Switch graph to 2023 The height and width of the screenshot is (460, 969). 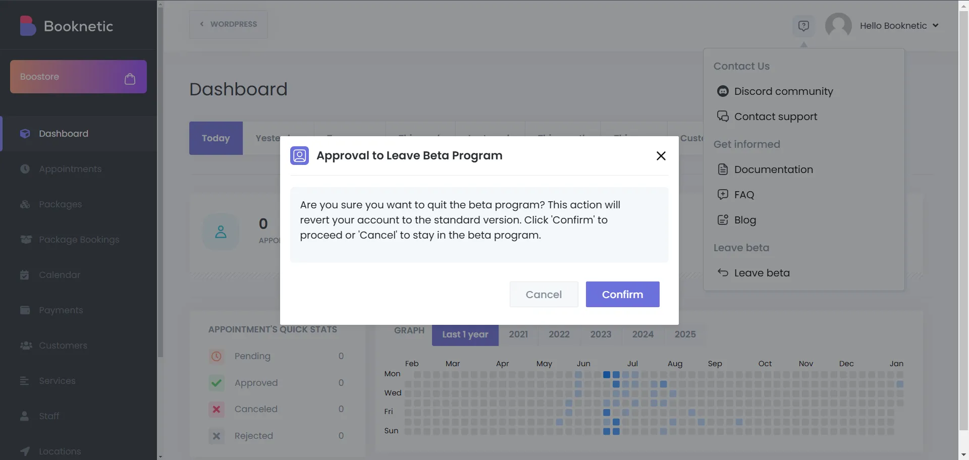point(601,334)
